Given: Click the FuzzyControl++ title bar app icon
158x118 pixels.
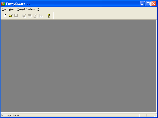Looking at the screenshot, I should tap(3, 4).
